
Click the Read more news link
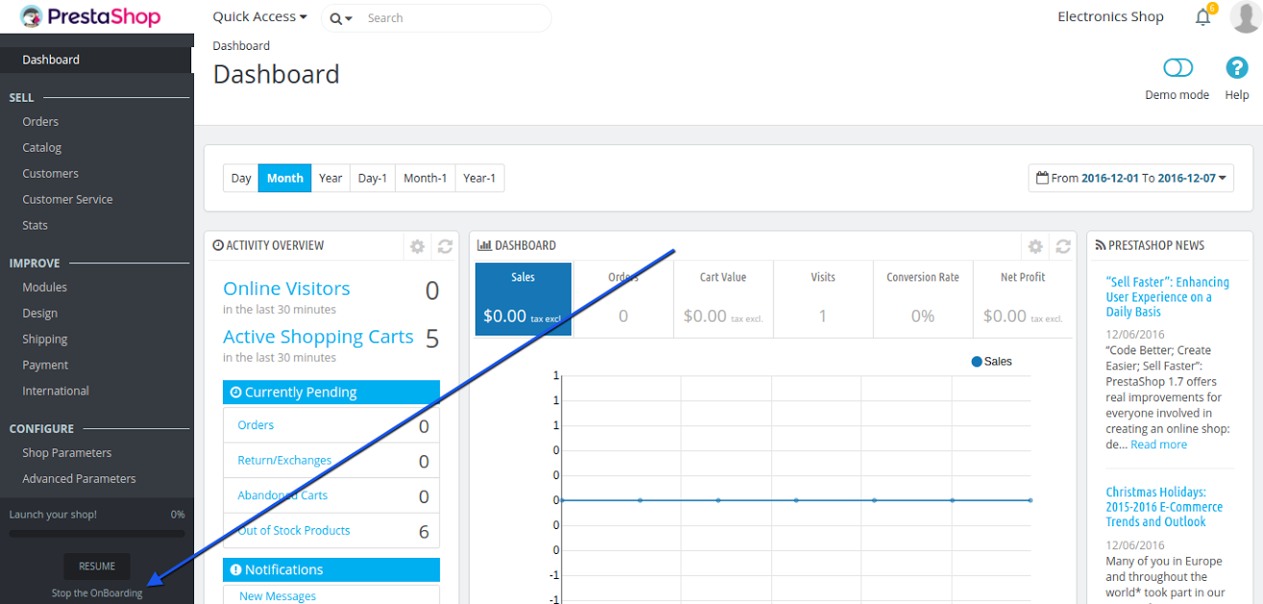pos(1158,445)
